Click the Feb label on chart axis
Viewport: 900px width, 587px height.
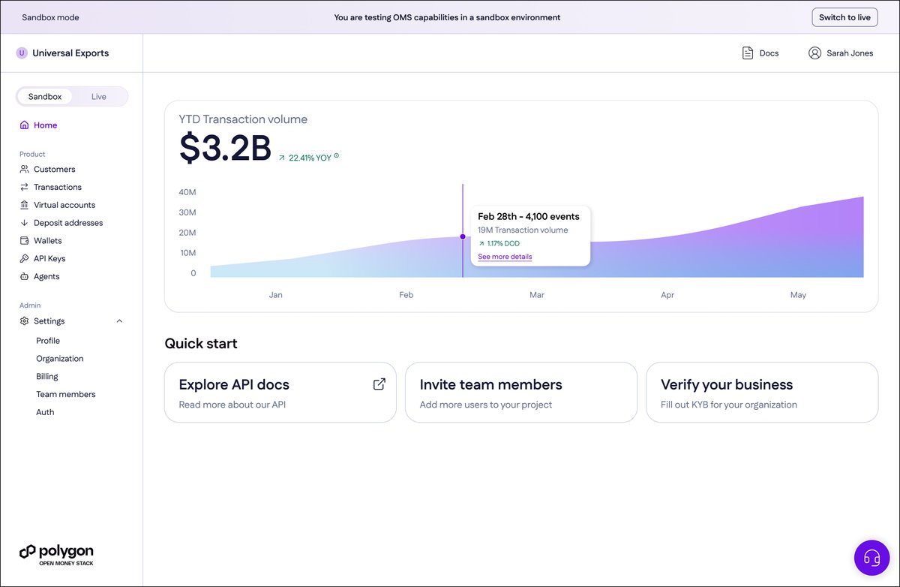tap(406, 295)
